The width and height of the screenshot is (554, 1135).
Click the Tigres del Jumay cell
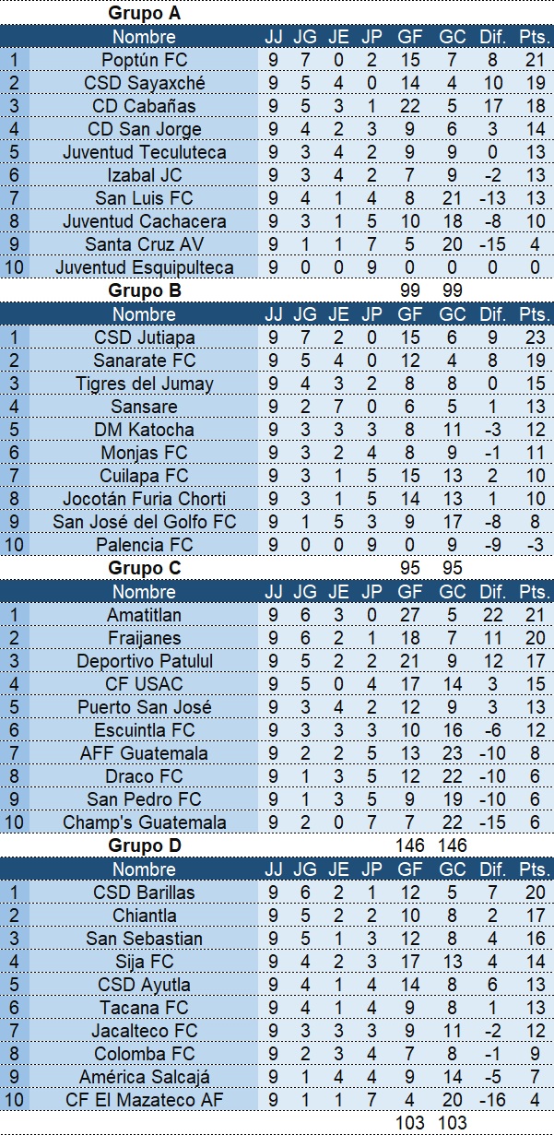click(144, 384)
